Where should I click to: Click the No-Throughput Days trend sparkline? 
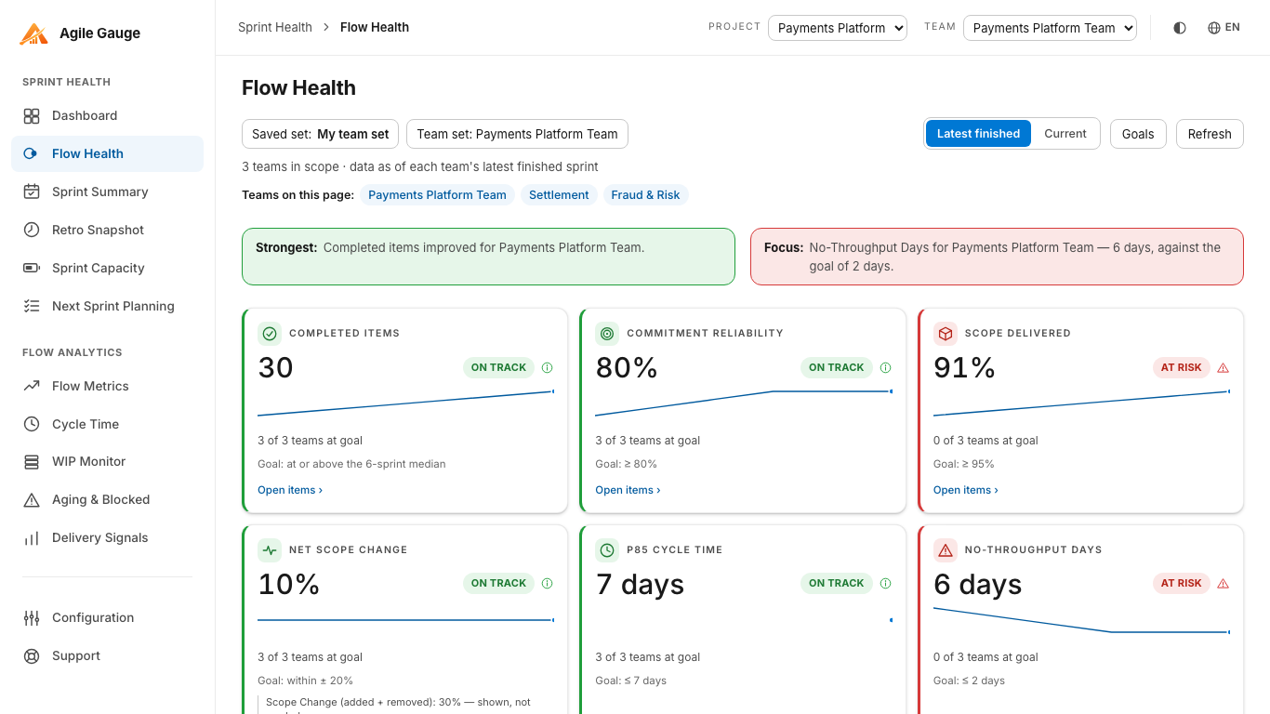click(1081, 620)
